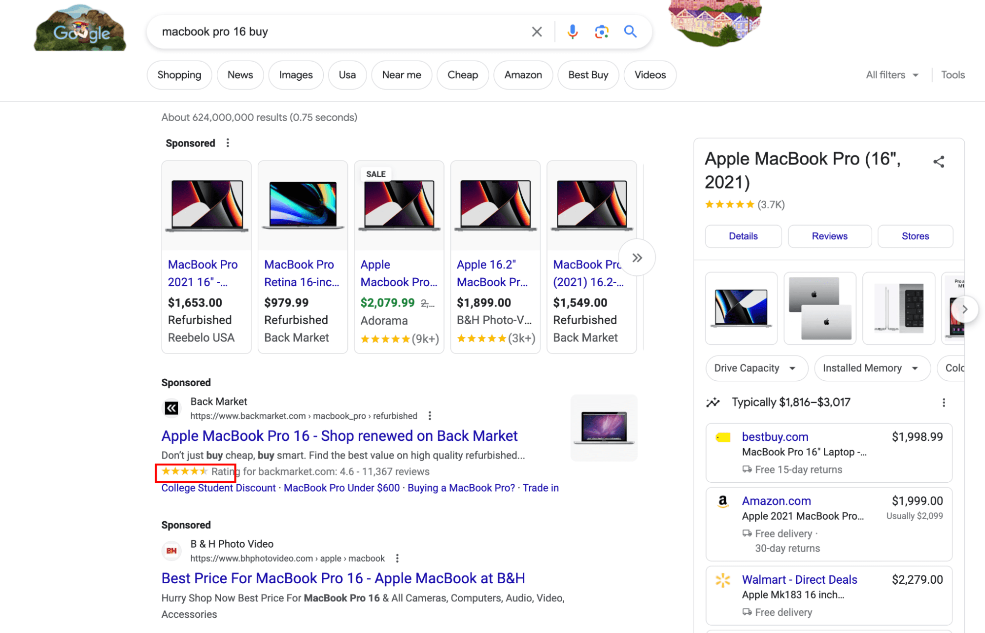Open Google Lens image search icon
985x633 pixels.
coord(601,32)
